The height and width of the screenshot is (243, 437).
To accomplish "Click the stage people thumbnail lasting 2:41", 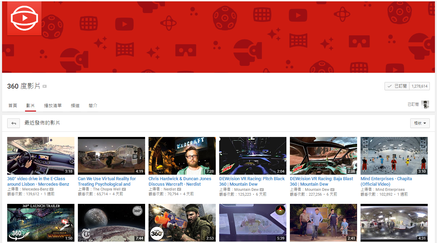I will pos(323,223).
